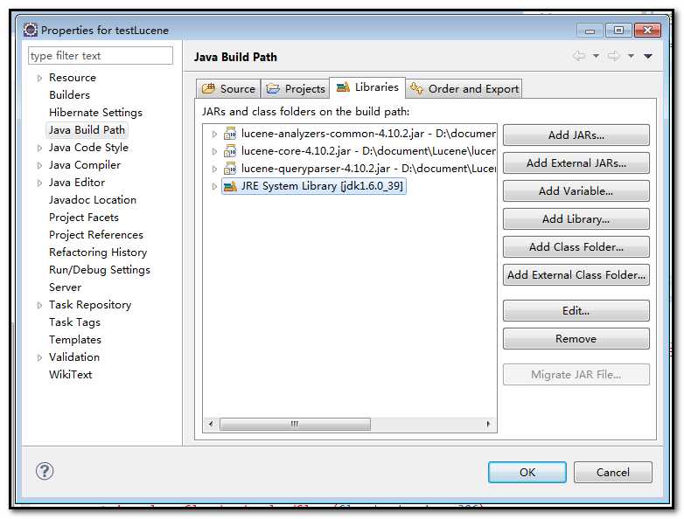Screen dimensions: 684x519
Task: Click the lucene-queryparser jar file icon
Action: [230, 169]
